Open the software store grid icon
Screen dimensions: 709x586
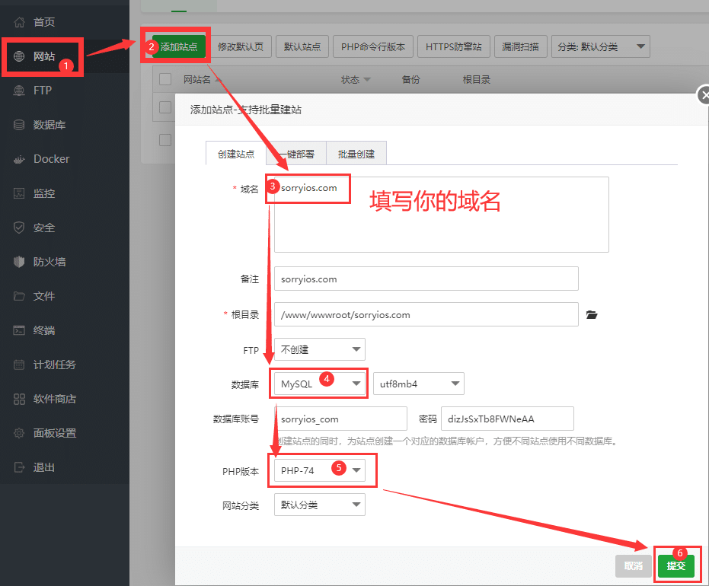(20, 399)
